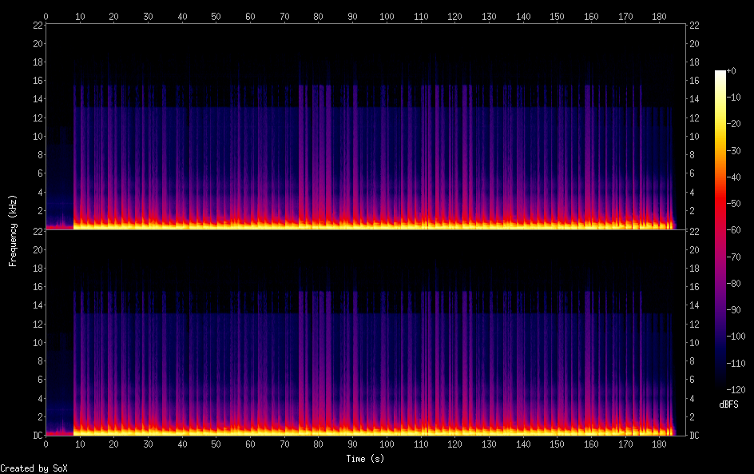Select the 50 tick on the top time axis

click(216, 16)
